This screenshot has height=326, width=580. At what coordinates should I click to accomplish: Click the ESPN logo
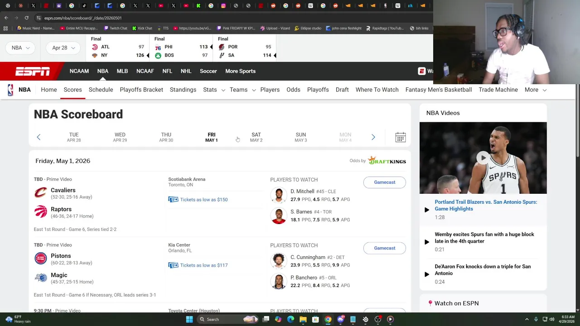click(x=33, y=72)
